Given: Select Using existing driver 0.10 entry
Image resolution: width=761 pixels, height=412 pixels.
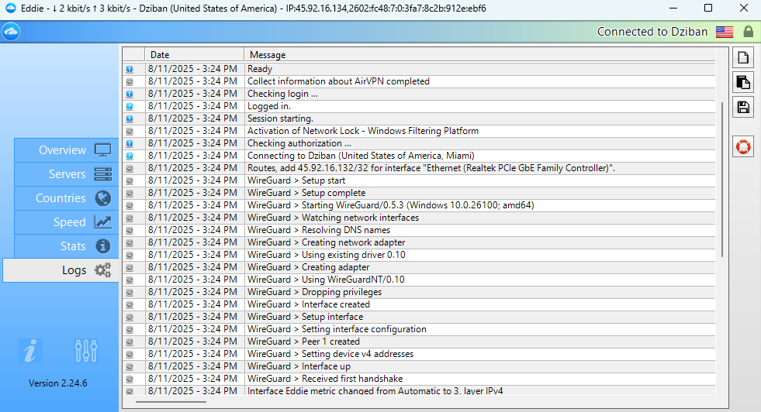Looking at the screenshot, I should [x=419, y=255].
